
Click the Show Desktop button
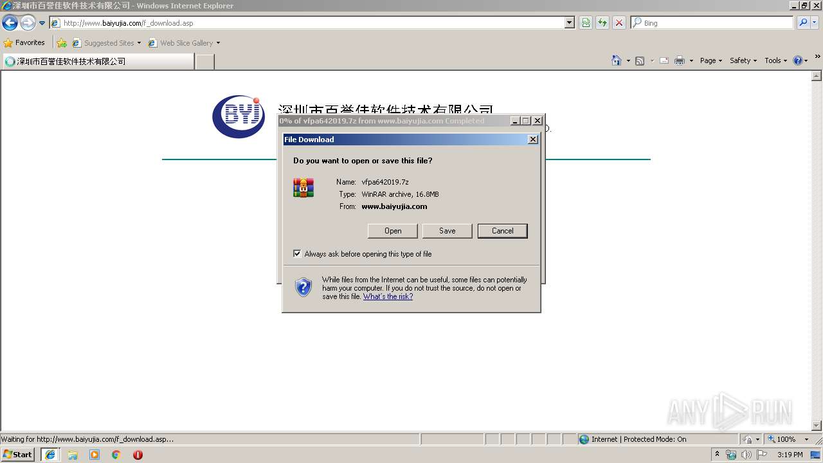(x=816, y=455)
